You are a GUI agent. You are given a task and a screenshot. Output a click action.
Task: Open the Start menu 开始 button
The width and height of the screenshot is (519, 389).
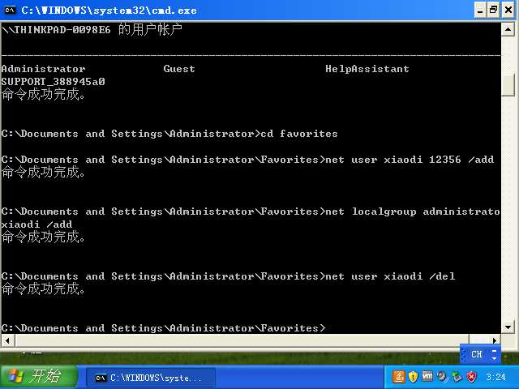(39, 376)
